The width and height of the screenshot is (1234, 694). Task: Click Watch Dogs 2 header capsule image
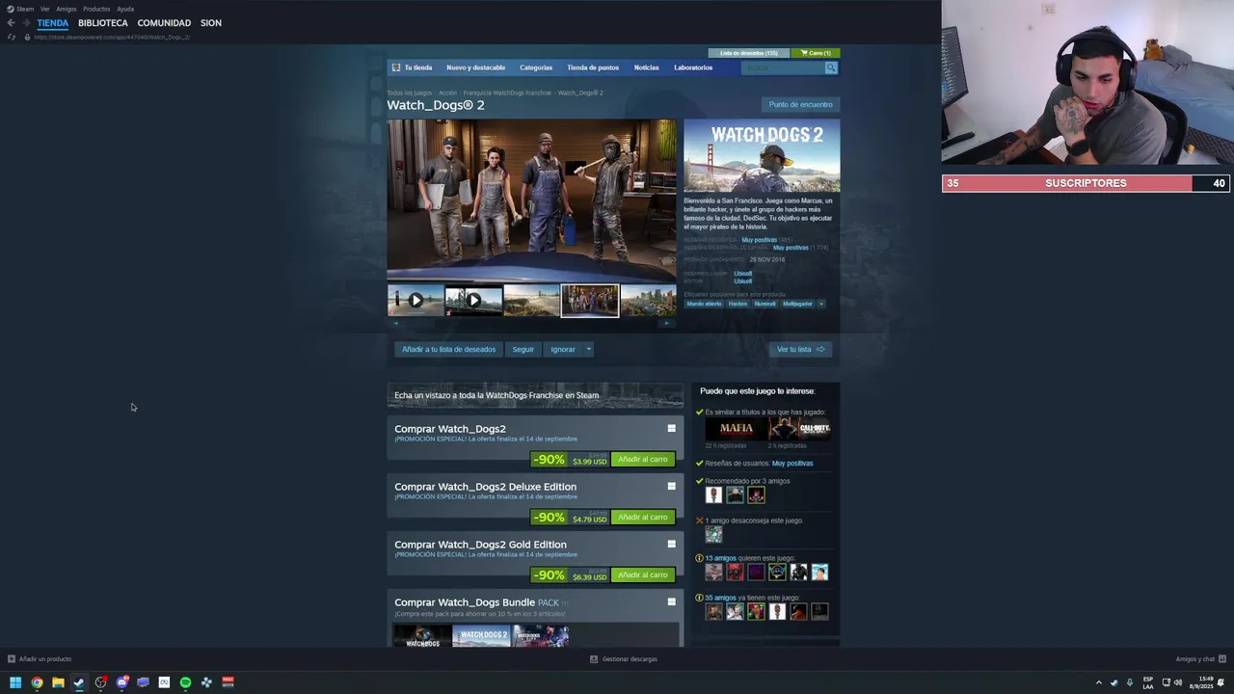(x=762, y=156)
